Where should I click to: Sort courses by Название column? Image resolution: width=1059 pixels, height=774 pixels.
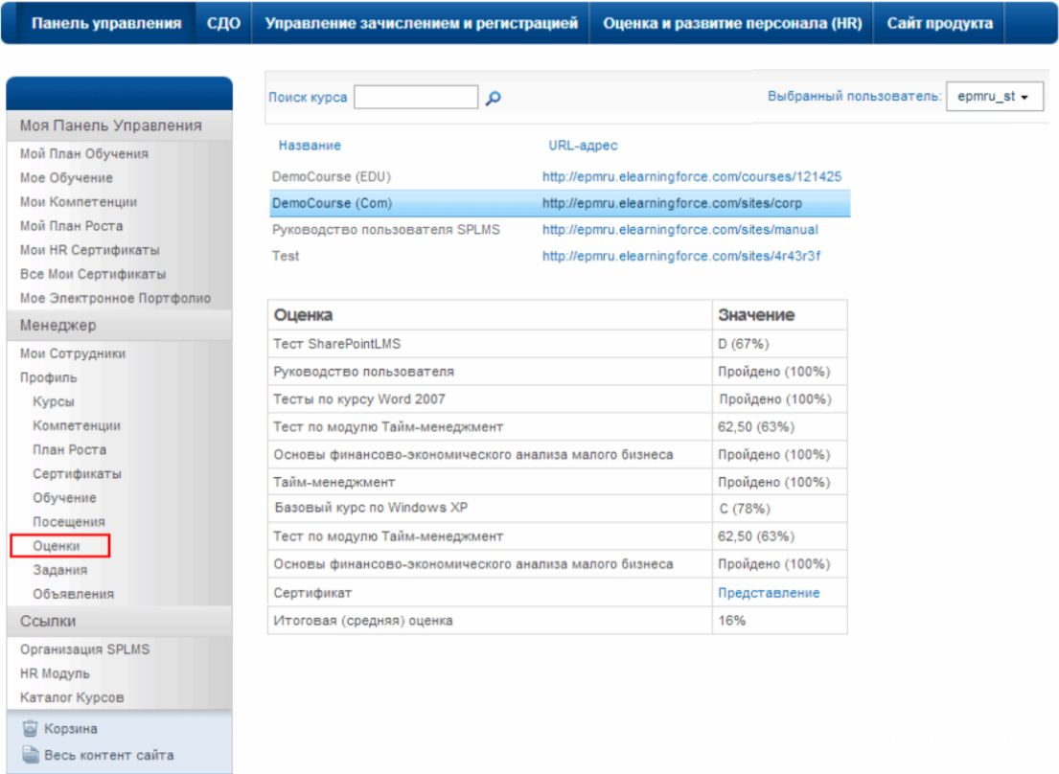(x=310, y=145)
